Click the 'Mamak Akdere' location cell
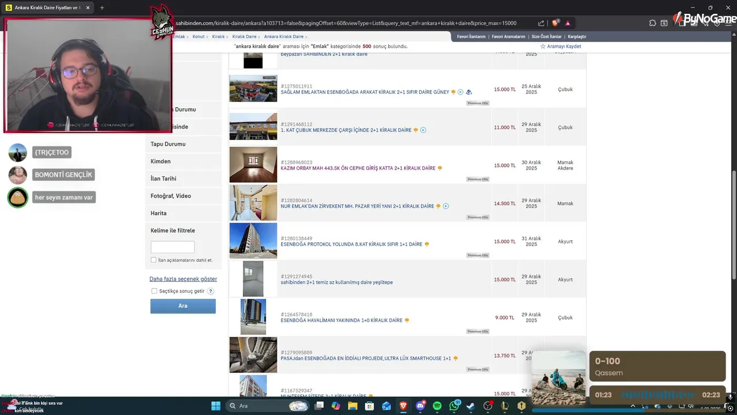Image resolution: width=737 pixels, height=415 pixels. click(565, 165)
